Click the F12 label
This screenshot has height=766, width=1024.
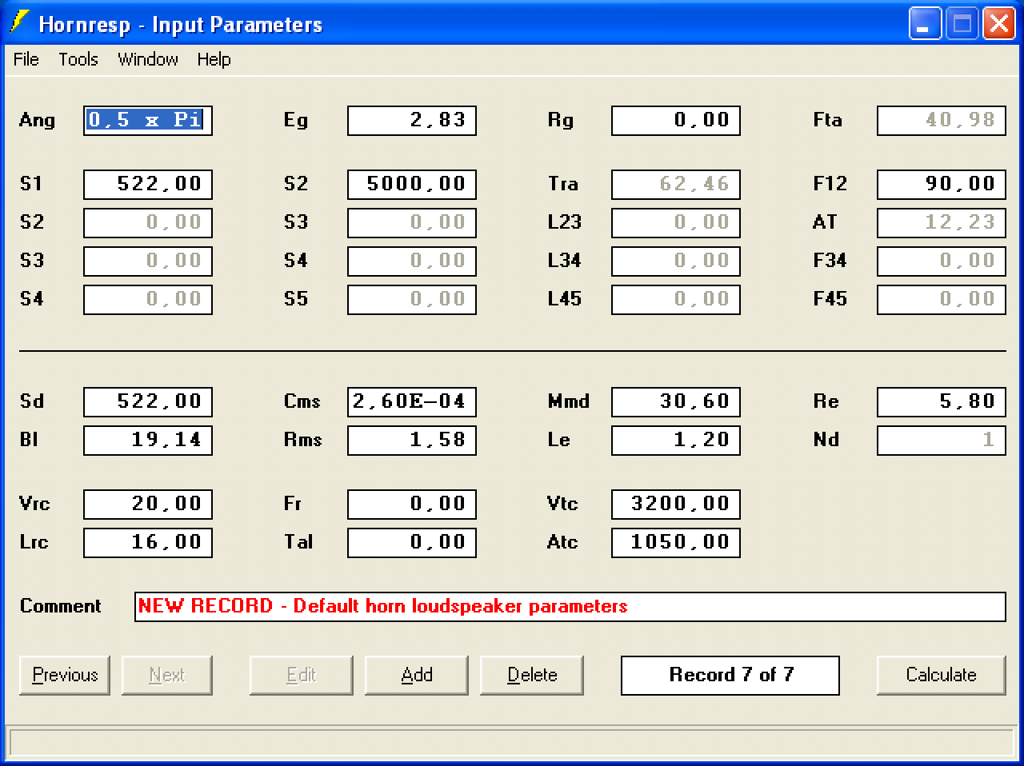(830, 184)
